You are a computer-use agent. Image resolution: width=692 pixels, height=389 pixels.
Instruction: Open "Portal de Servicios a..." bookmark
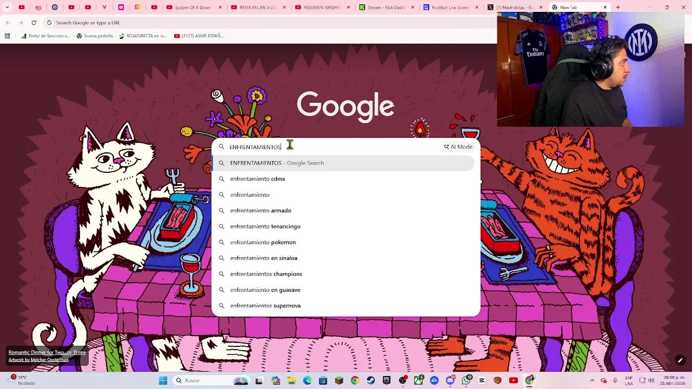point(45,36)
